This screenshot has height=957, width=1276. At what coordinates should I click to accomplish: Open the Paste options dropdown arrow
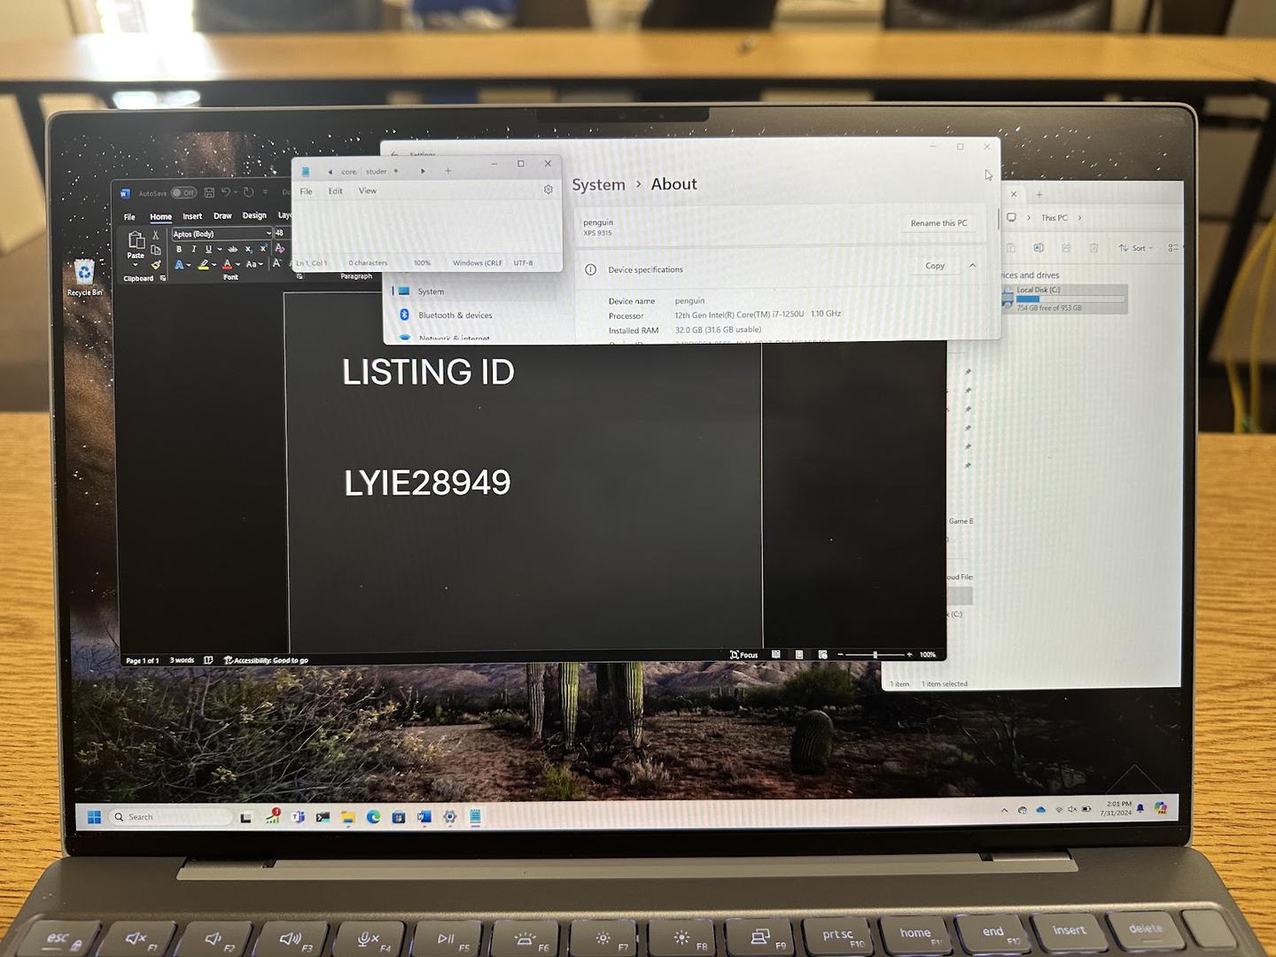[136, 264]
